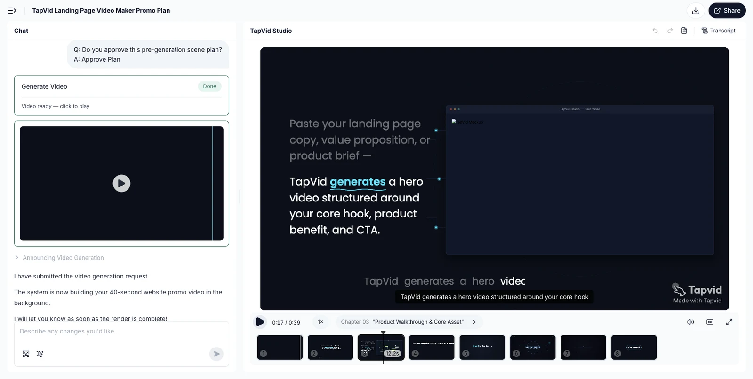Screen dimensions: 753x379
Task: Select scene thumbnail 7
Action: tap(584, 348)
